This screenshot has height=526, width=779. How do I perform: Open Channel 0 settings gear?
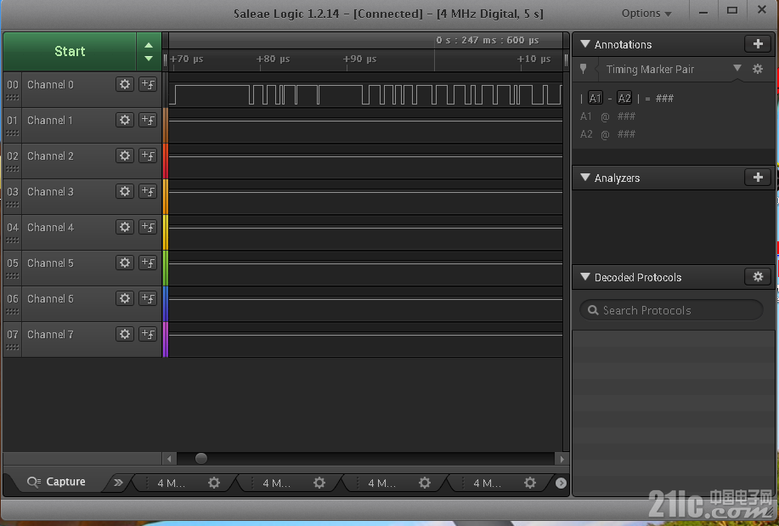[125, 84]
